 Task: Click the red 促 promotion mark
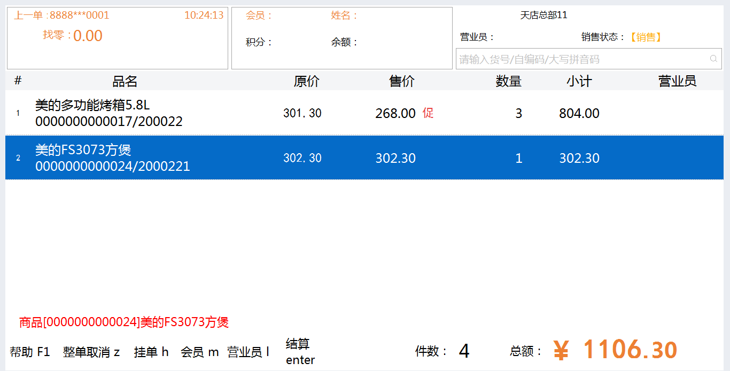pos(428,113)
